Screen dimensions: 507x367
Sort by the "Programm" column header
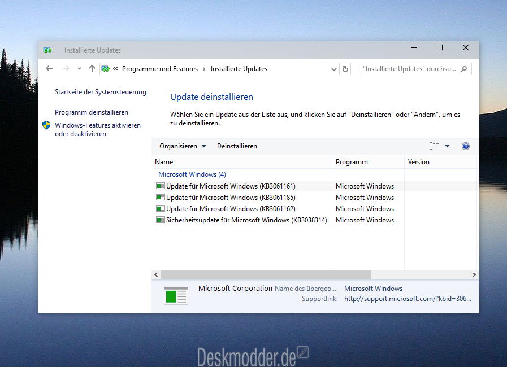[x=368, y=162]
